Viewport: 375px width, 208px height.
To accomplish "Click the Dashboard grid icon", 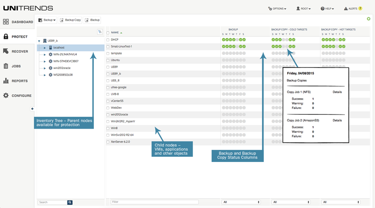I will [6, 22].
